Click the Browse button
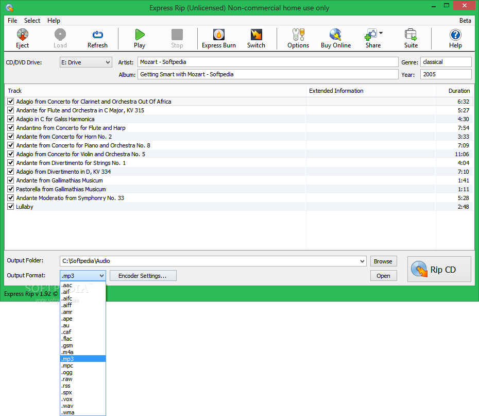The width and height of the screenshot is (479, 416). [383, 261]
